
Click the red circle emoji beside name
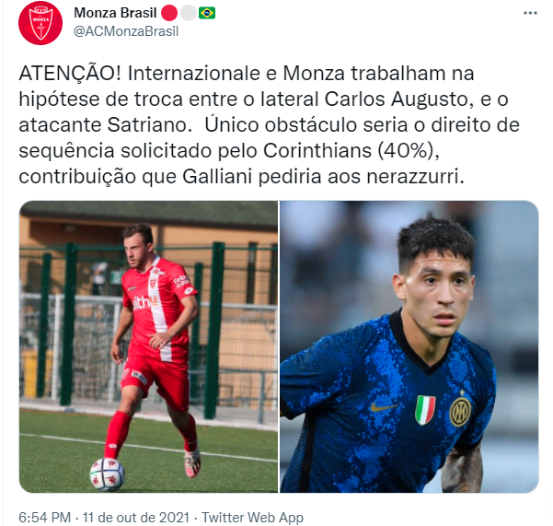[169, 14]
